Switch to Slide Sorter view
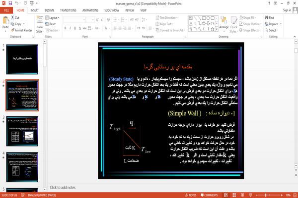The width and height of the screenshot is (298, 198). click(234, 195)
